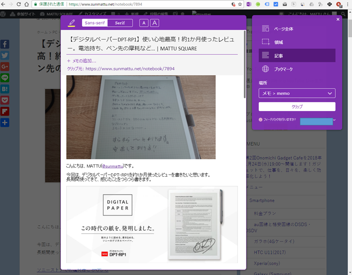The image size is (352, 275).
Task: Add a note via メモの追加
Action: (82, 61)
